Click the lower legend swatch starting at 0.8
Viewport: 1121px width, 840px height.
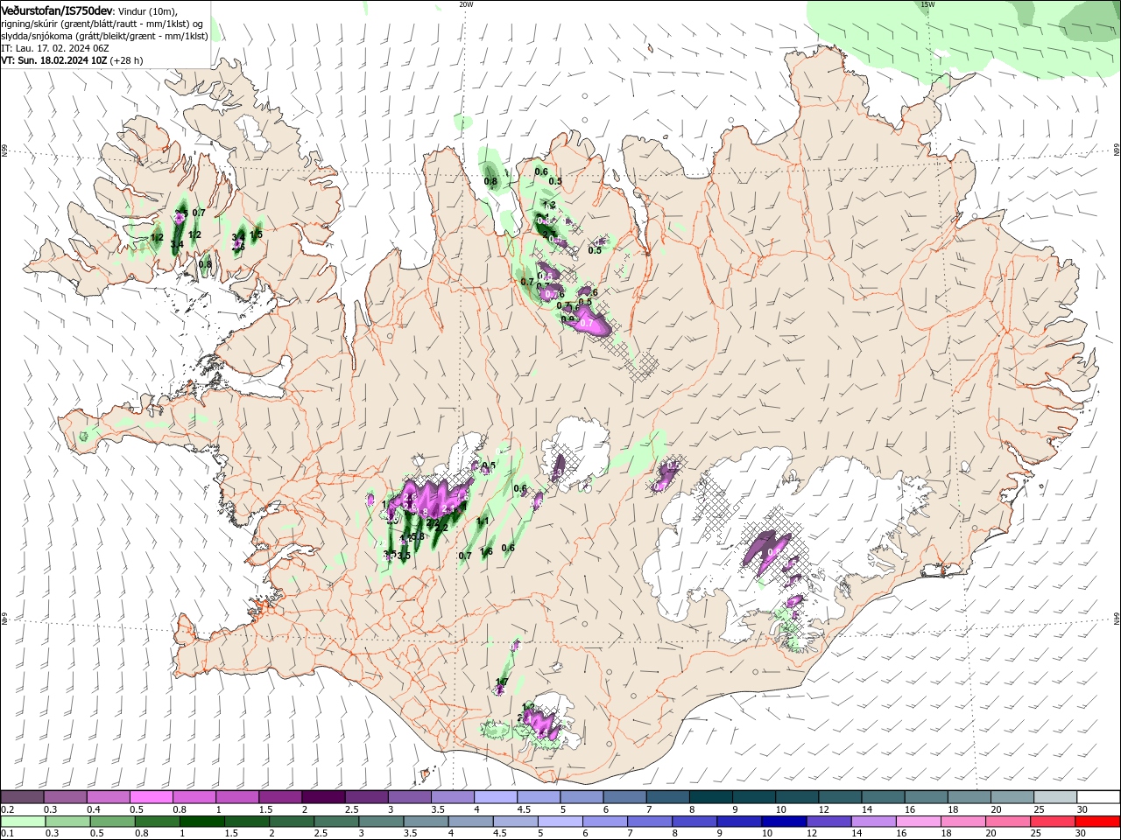156,822
